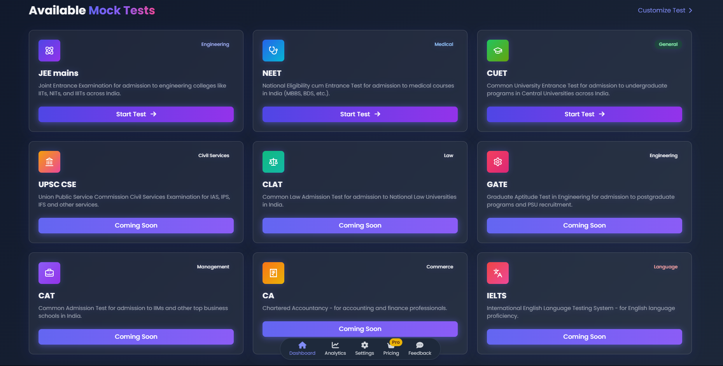This screenshot has width=723, height=366.
Task: Click the 'Graduate Aptitude Test' description
Action: point(581,201)
